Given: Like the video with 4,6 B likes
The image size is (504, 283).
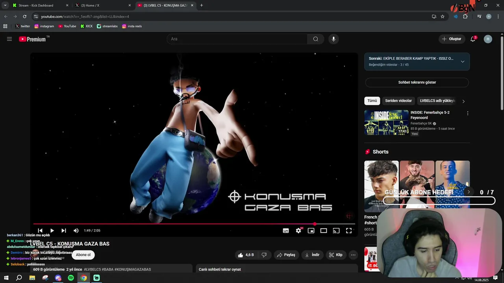Looking at the screenshot, I should click(246, 255).
